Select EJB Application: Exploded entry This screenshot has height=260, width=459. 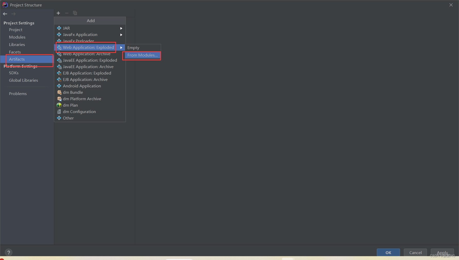[90, 73]
